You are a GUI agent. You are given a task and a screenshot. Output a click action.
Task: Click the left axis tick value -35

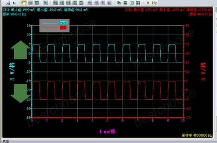(x=28, y=118)
